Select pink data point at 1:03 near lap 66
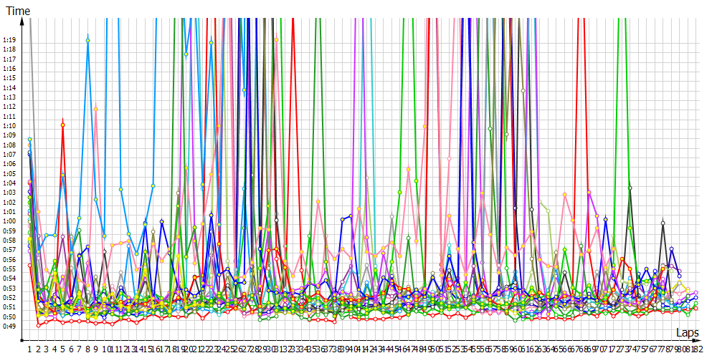Screen dimensions: 717x358 point(564,194)
